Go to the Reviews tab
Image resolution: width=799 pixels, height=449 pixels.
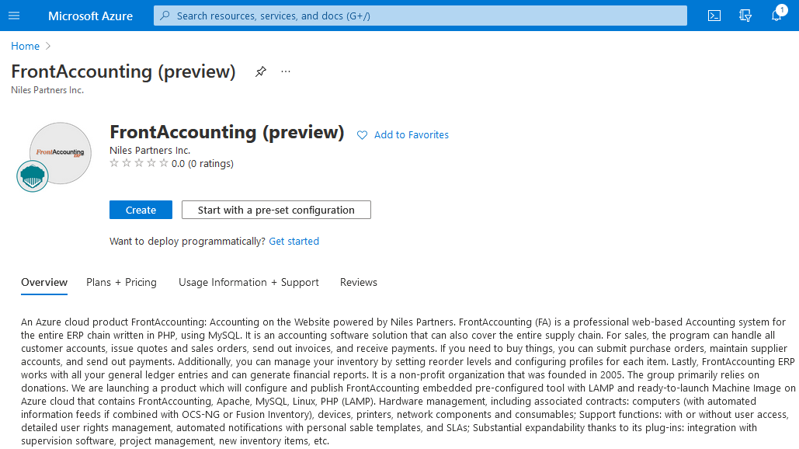[x=358, y=282]
